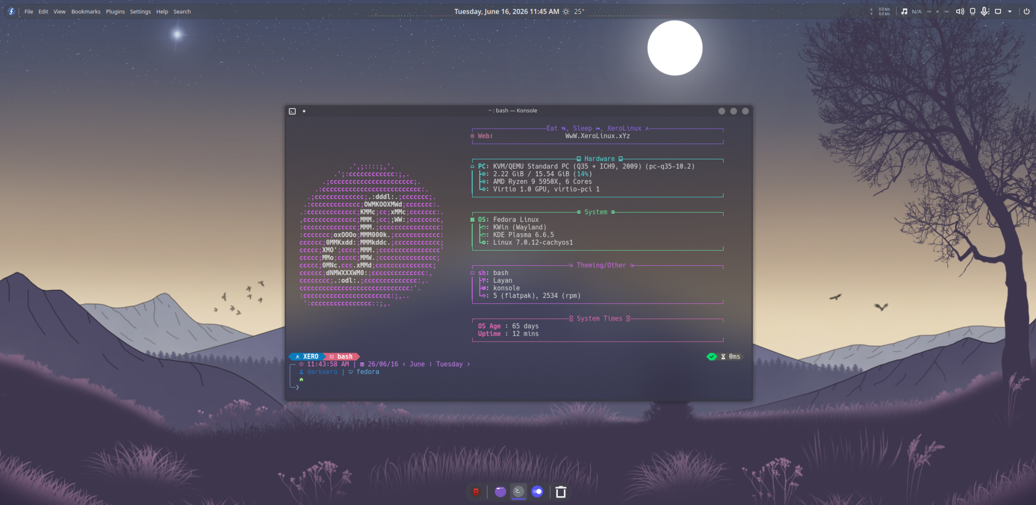The height and width of the screenshot is (505, 1036).
Task: Play the media in panel player
Action: tap(938, 11)
